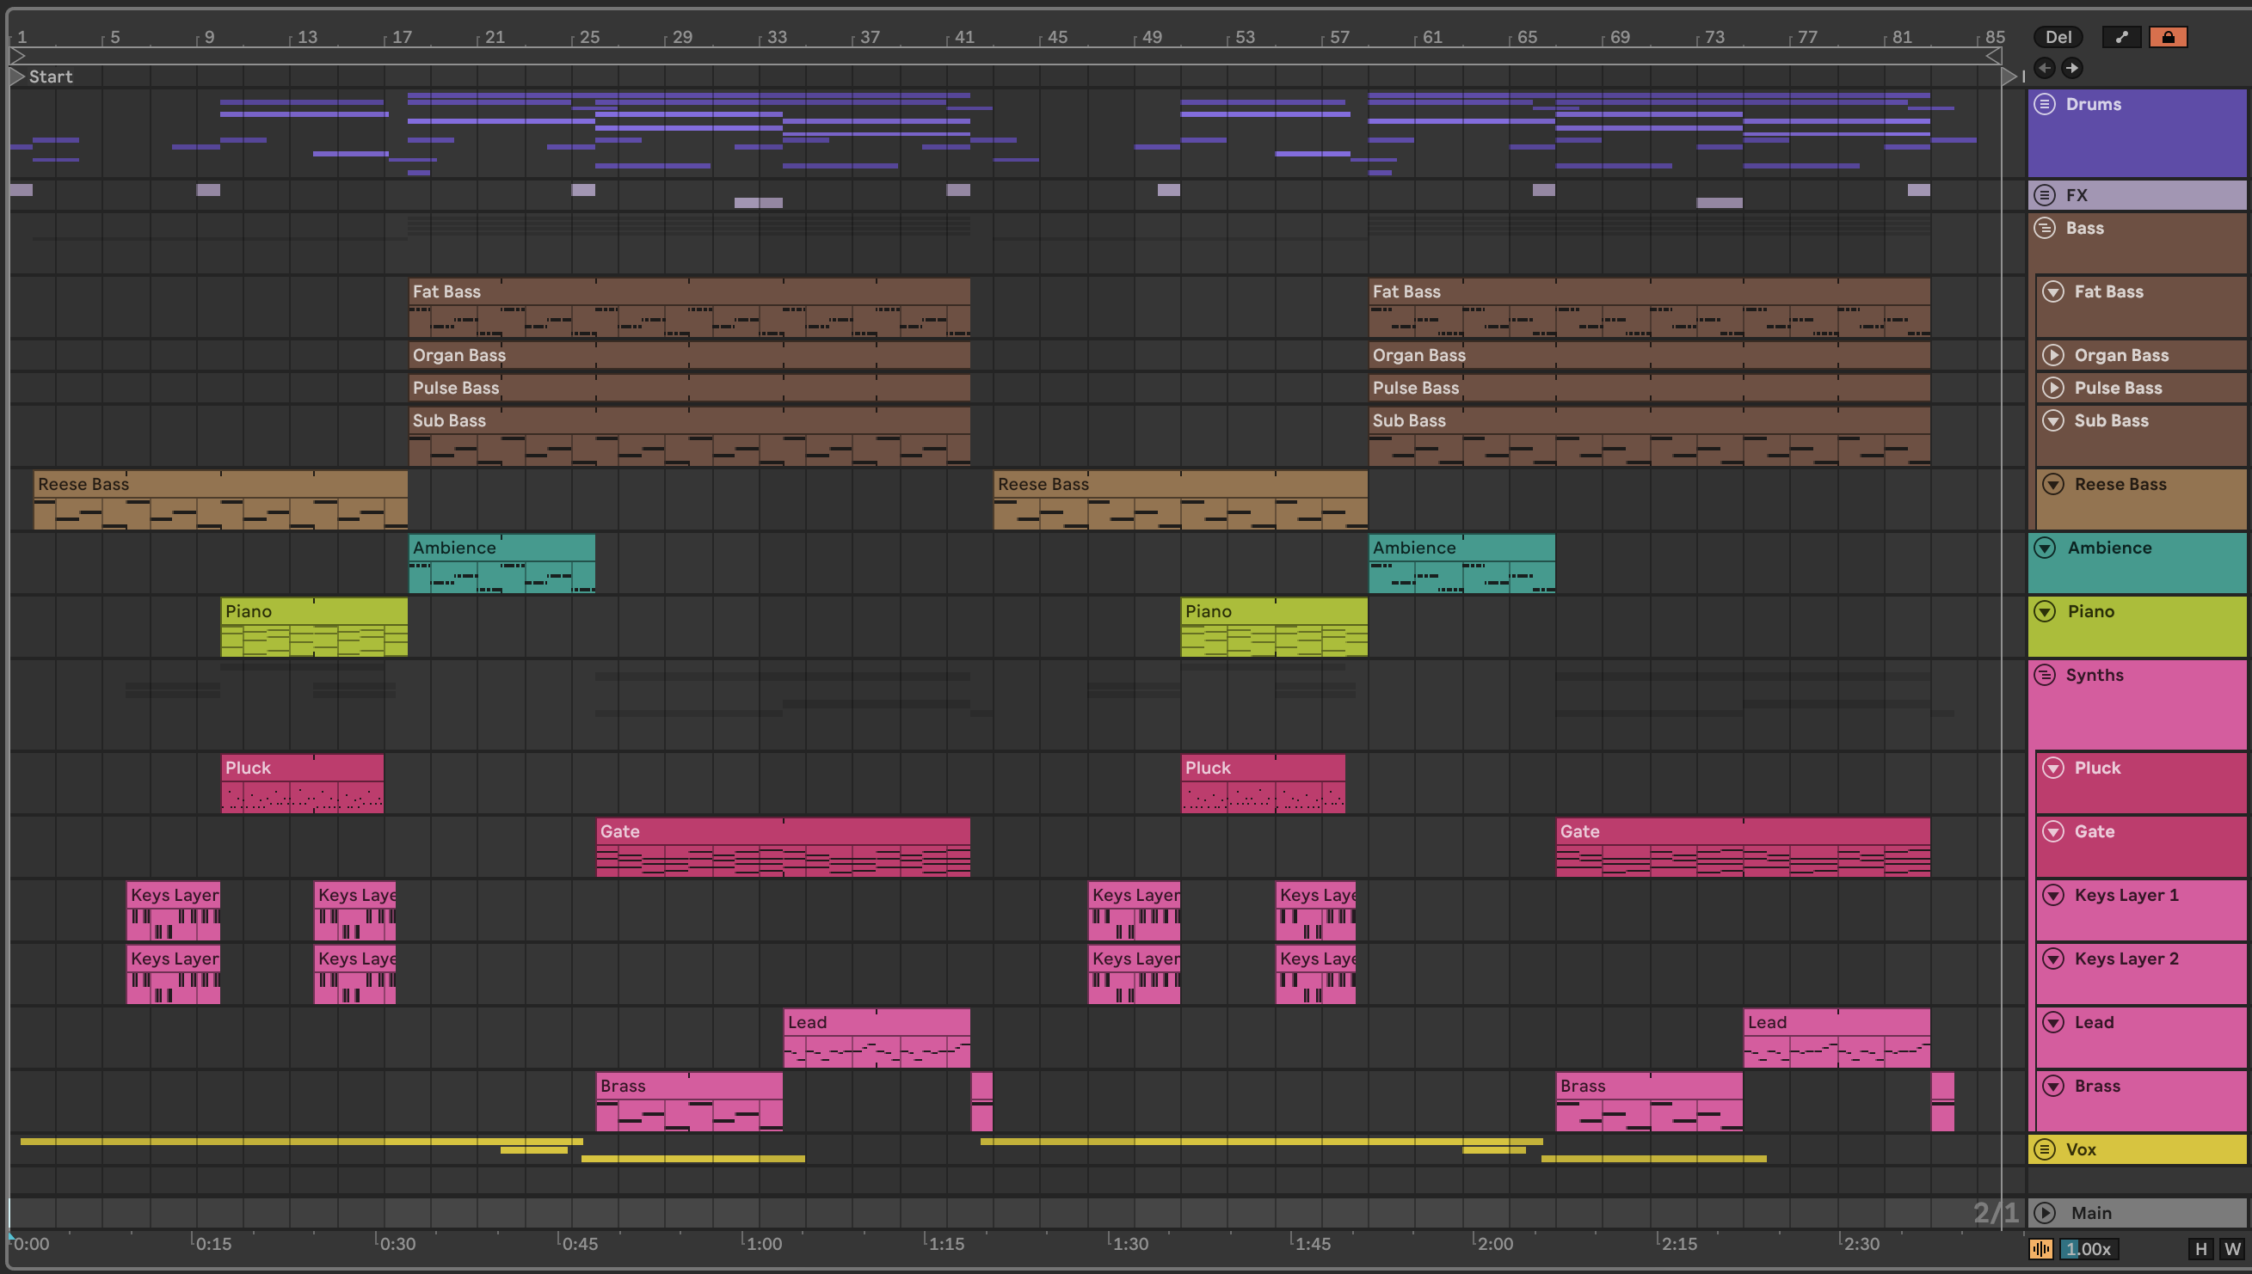Screen dimensions: 2252x1274
Task: Select the second Fat Bass clip
Action: (1650, 308)
